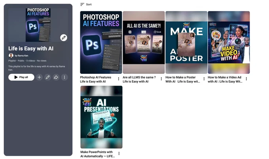This screenshot has width=269, height=159.
Task: Click the playlist cover image in sidebar
Action: (38, 25)
